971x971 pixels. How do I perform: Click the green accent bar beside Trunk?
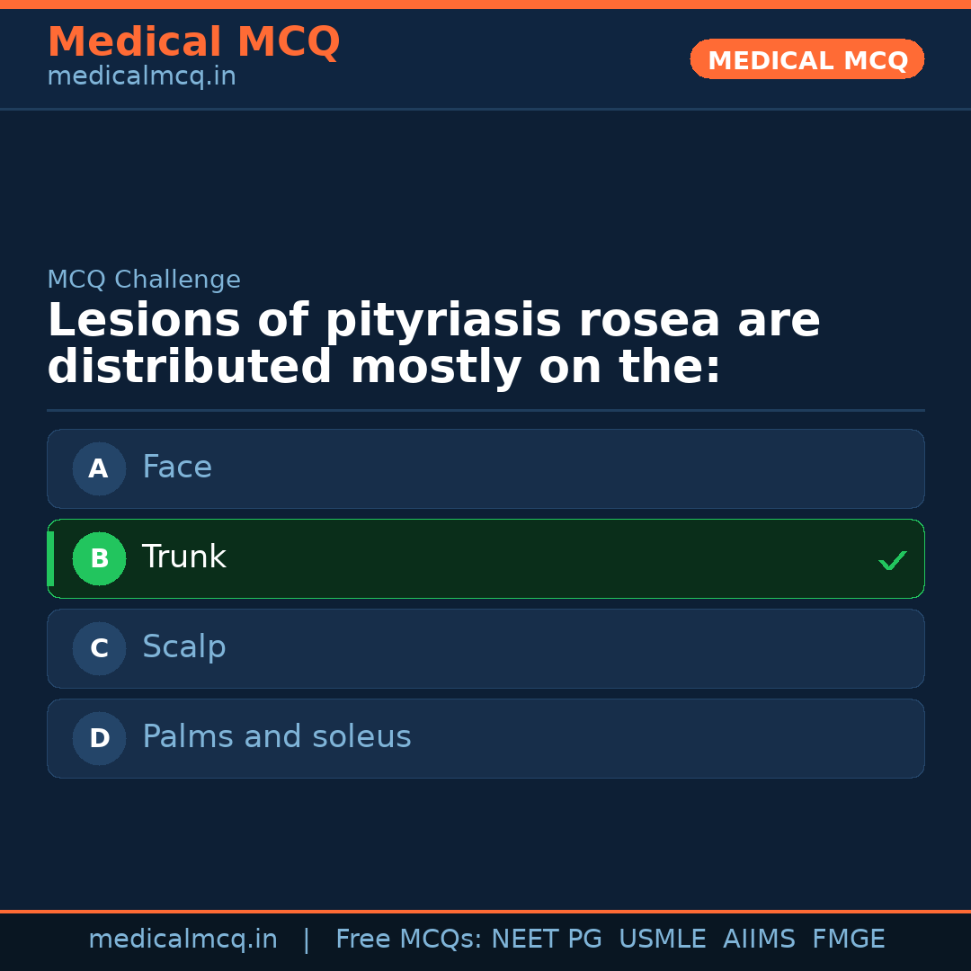[x=50, y=558]
